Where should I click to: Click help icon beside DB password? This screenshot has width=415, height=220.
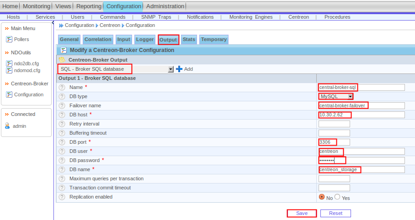pyautogui.click(x=62, y=160)
